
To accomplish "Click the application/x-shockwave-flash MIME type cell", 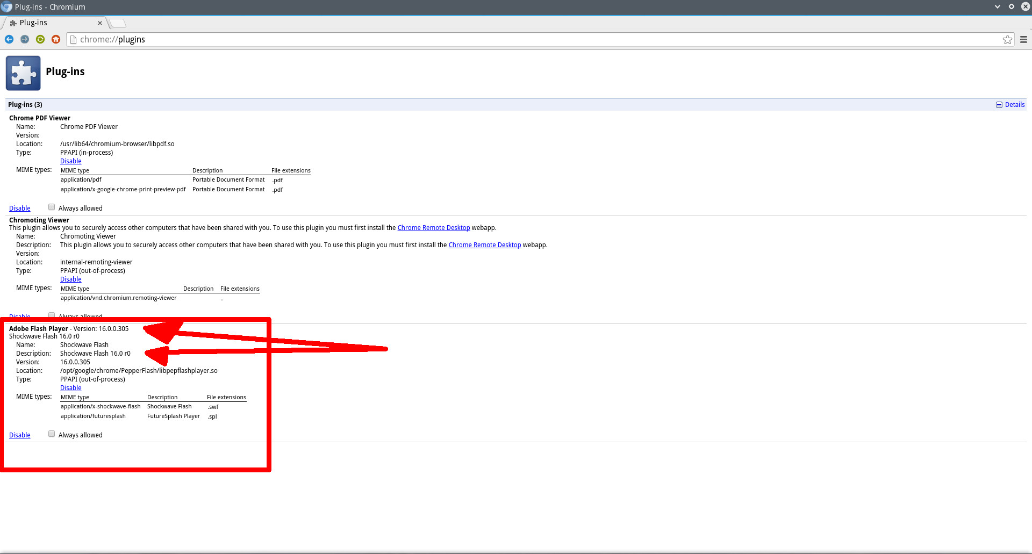I will coord(101,407).
